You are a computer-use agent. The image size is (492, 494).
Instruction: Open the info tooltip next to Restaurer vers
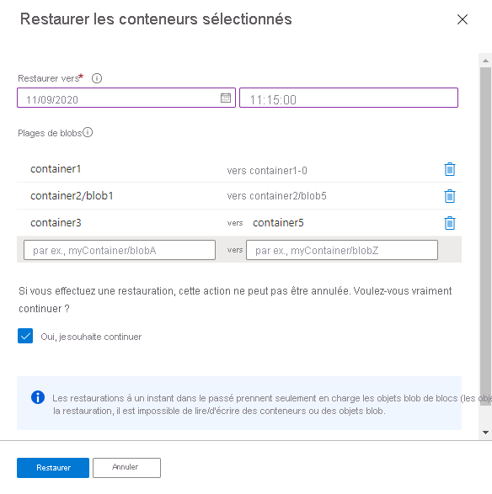(97, 78)
